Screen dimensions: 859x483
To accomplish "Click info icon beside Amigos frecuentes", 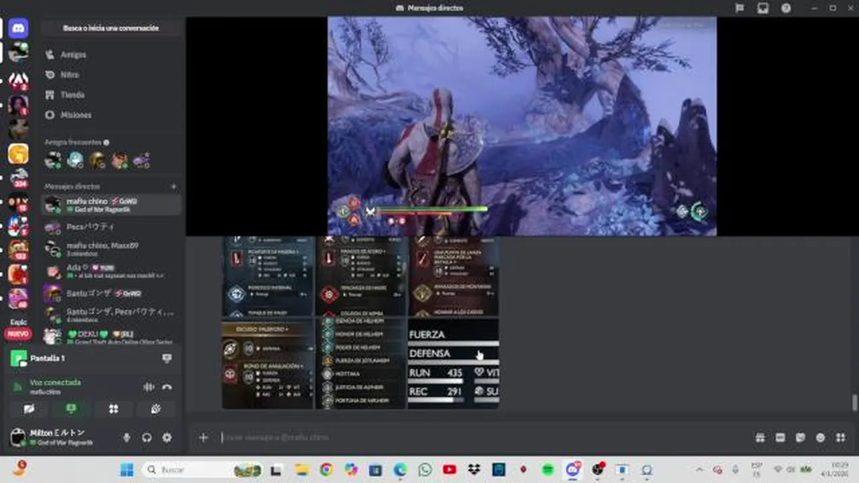I will point(107,142).
